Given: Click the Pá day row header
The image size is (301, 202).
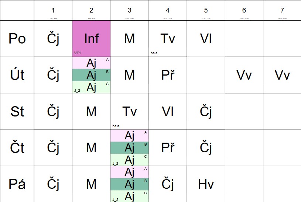Looking at the screenshot, I should coord(17,184).
